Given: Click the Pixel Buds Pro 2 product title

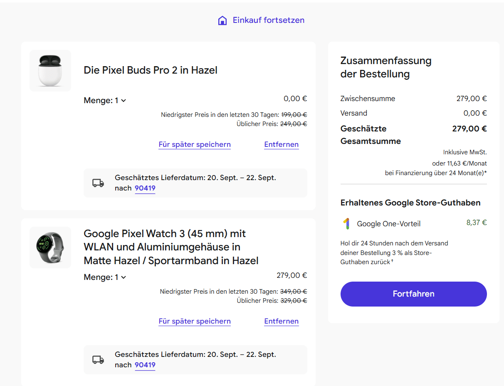Looking at the screenshot, I should tap(151, 70).
